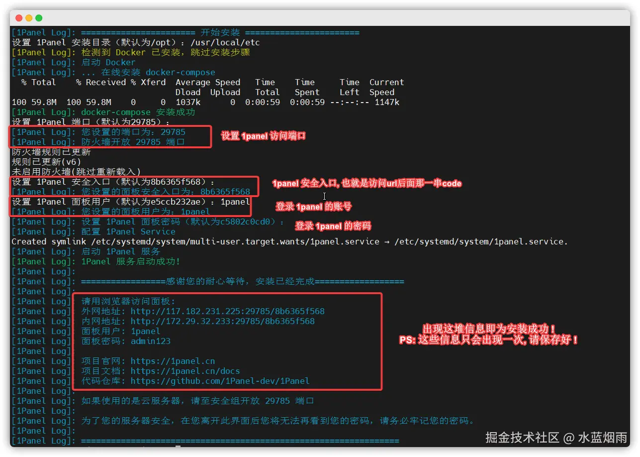Open project site link https://1panel.cn
This screenshot has height=457, width=640.
pos(173,361)
